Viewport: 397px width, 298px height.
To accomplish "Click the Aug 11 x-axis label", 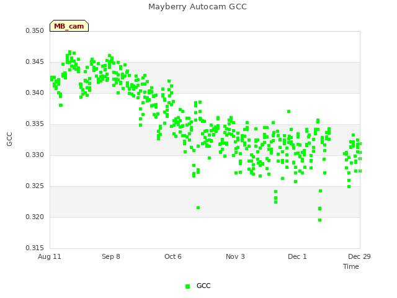I will coord(50,256).
